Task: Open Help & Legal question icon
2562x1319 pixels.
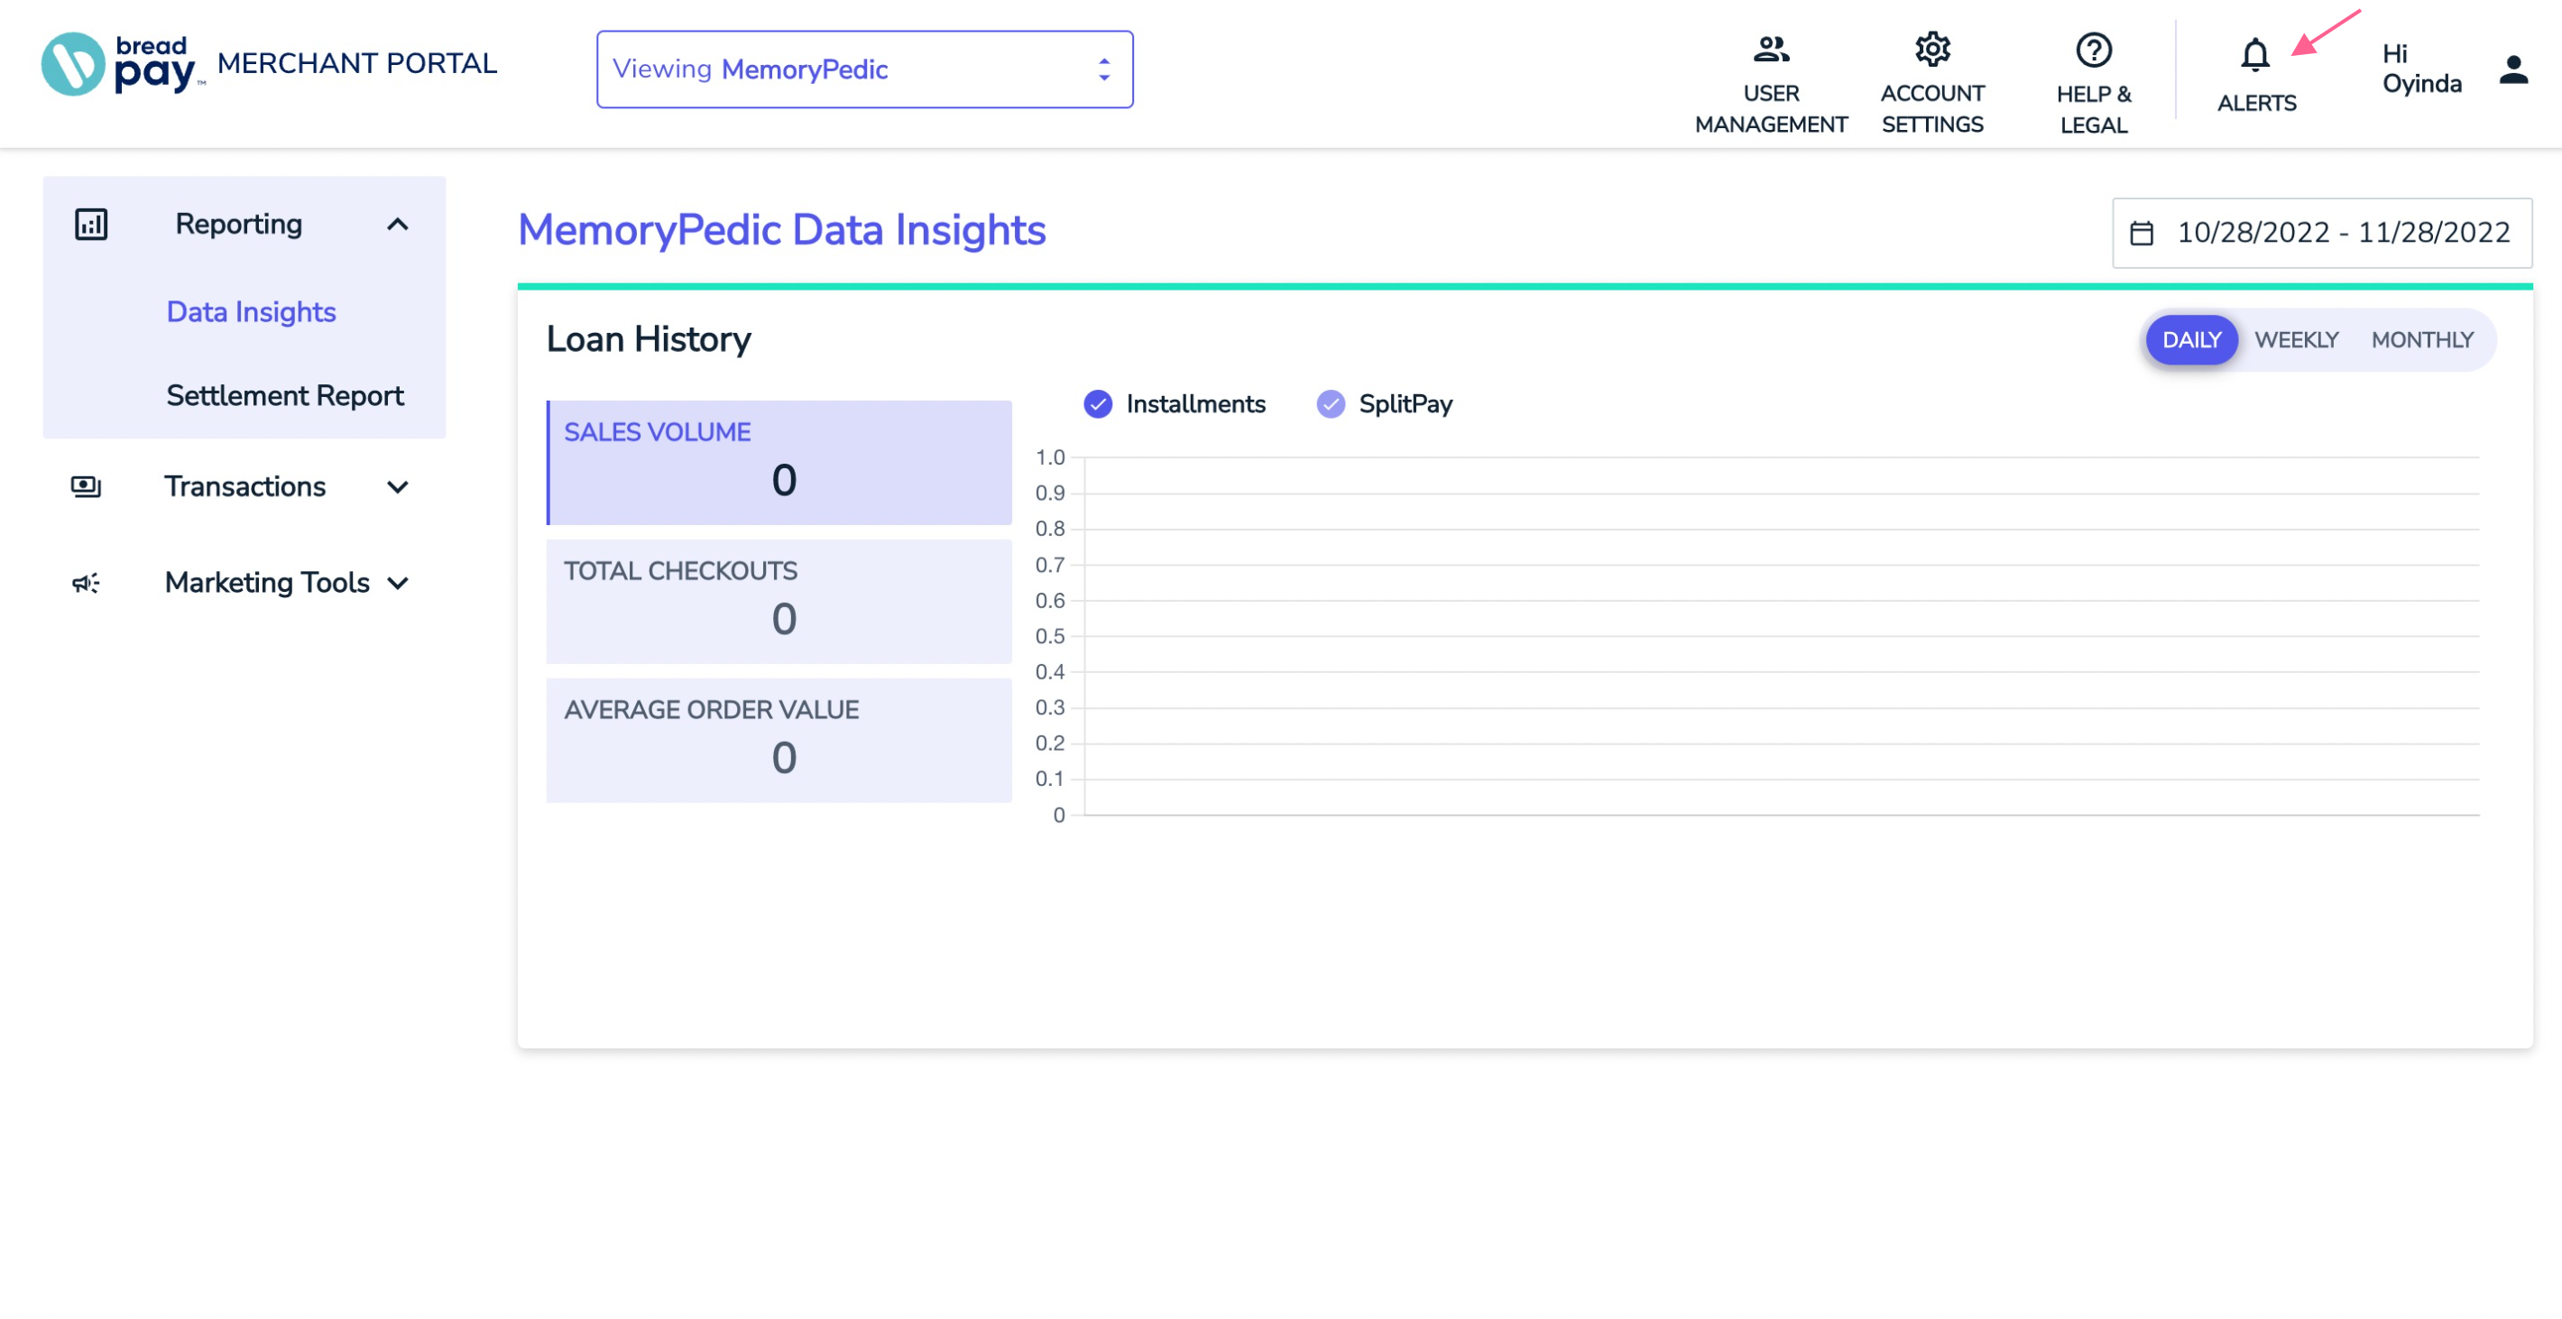Action: (2093, 50)
